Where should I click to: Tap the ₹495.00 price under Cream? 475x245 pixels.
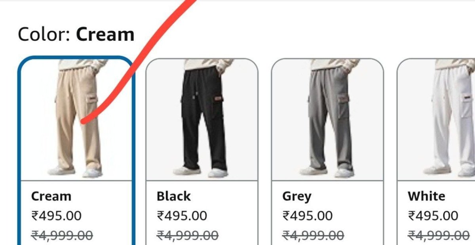[x=56, y=216]
